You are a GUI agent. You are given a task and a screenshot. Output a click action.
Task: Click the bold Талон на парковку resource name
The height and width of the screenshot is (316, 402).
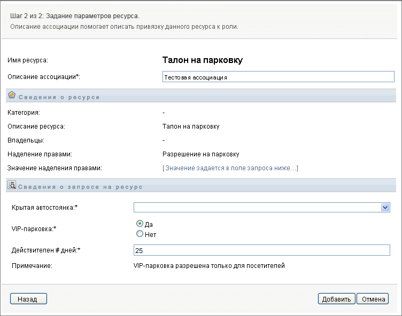202,60
